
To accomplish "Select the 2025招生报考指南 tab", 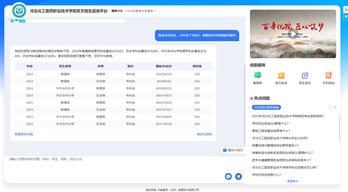I will (x=266, y=107).
